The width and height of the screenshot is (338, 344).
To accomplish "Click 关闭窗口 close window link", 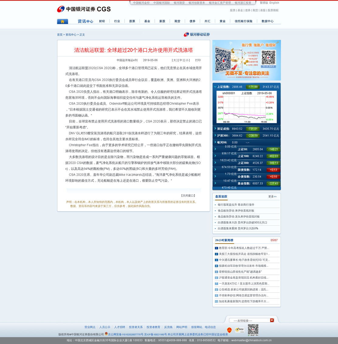I will [188, 195].
